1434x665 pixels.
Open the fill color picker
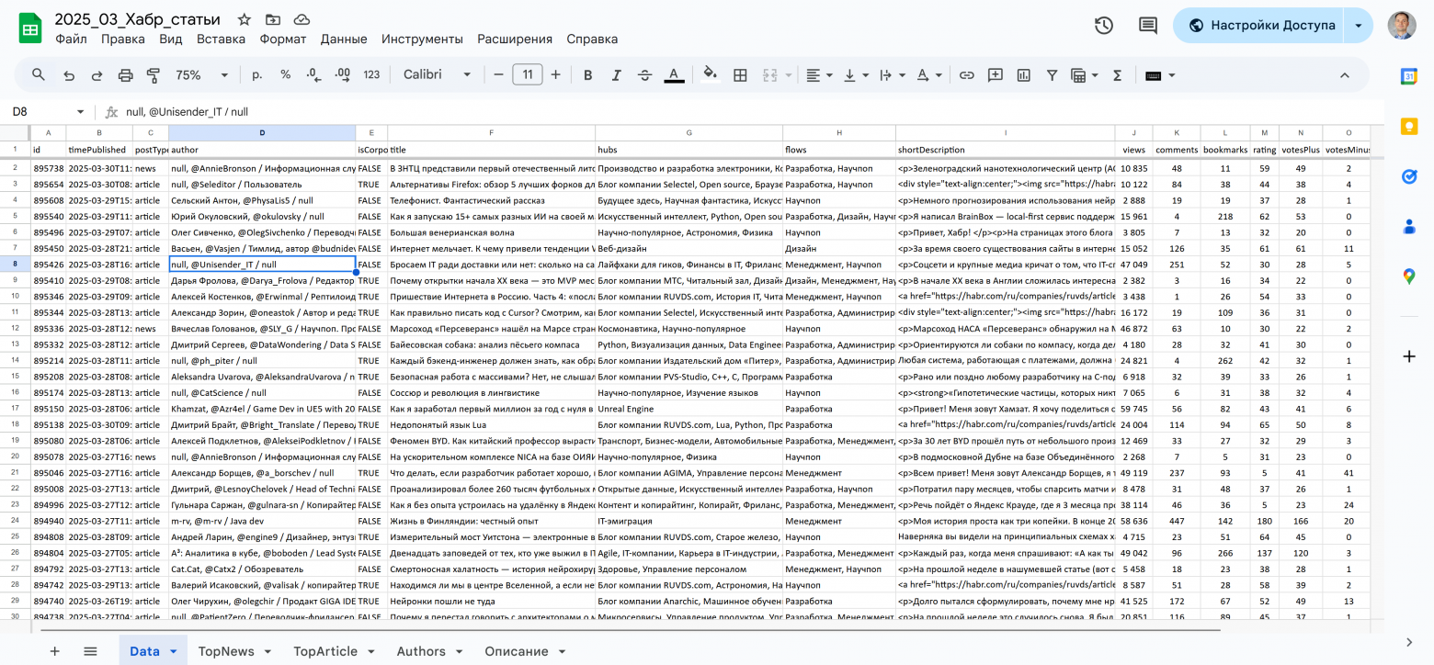710,75
